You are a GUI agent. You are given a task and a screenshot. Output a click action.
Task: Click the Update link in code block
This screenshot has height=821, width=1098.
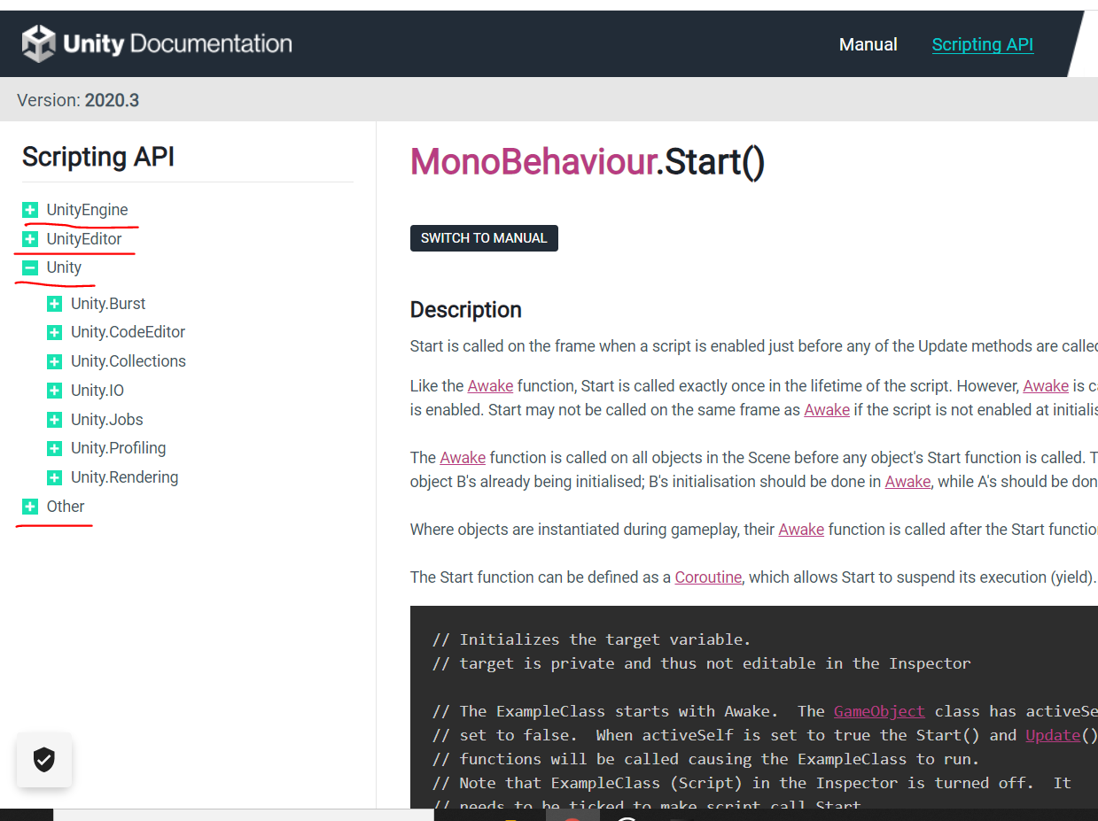tap(1052, 735)
